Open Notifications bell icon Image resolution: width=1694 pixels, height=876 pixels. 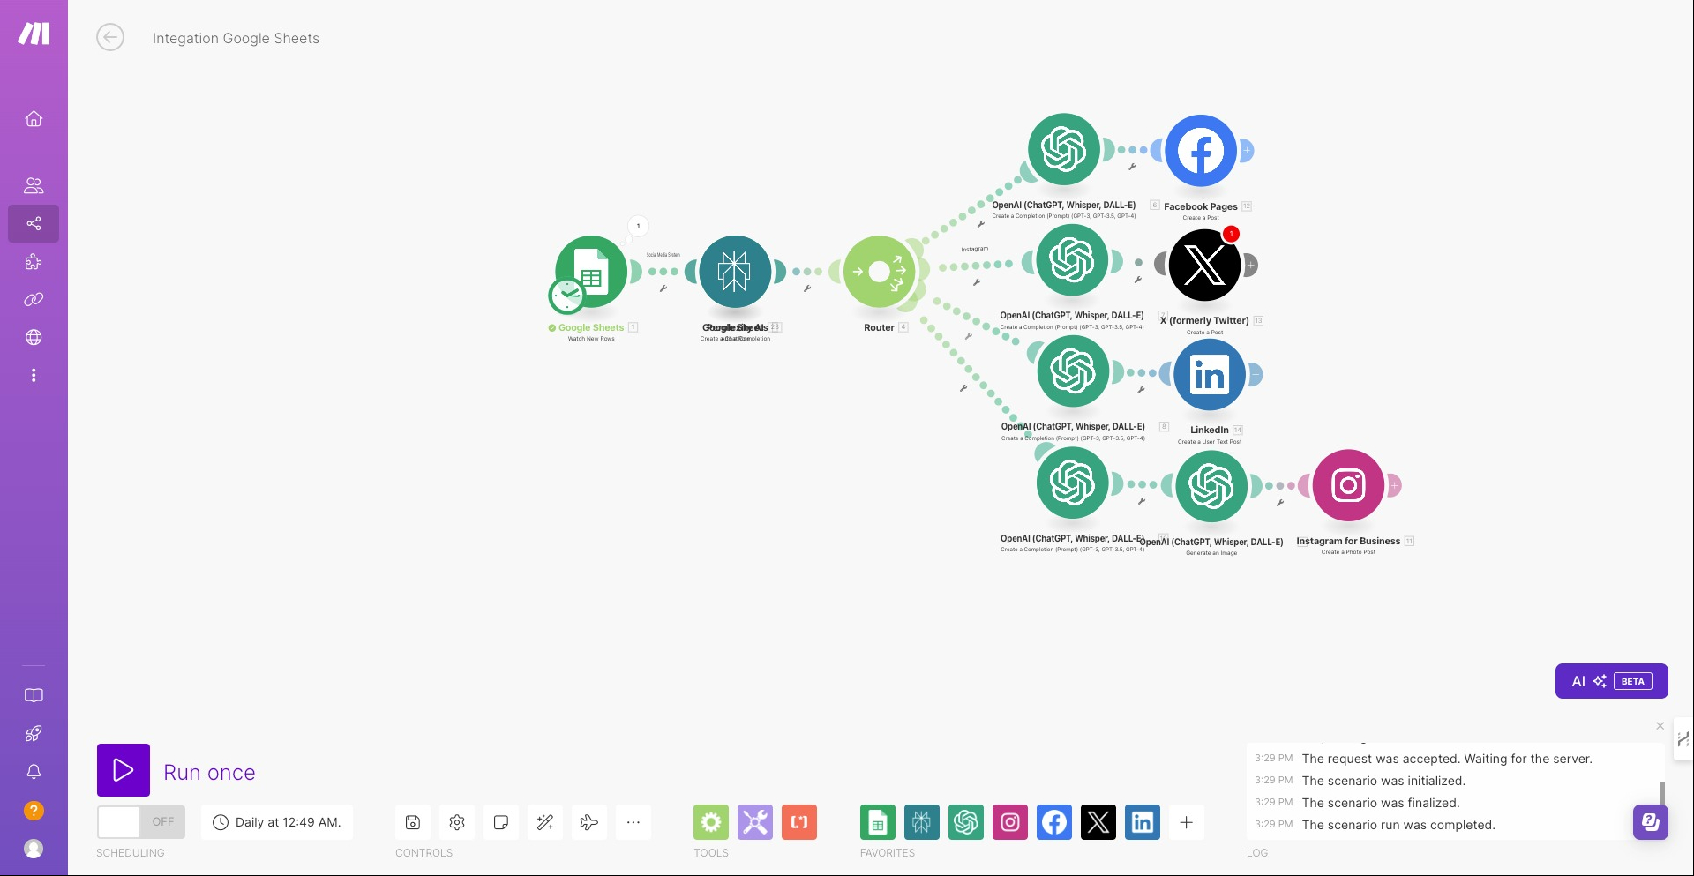coord(34,771)
